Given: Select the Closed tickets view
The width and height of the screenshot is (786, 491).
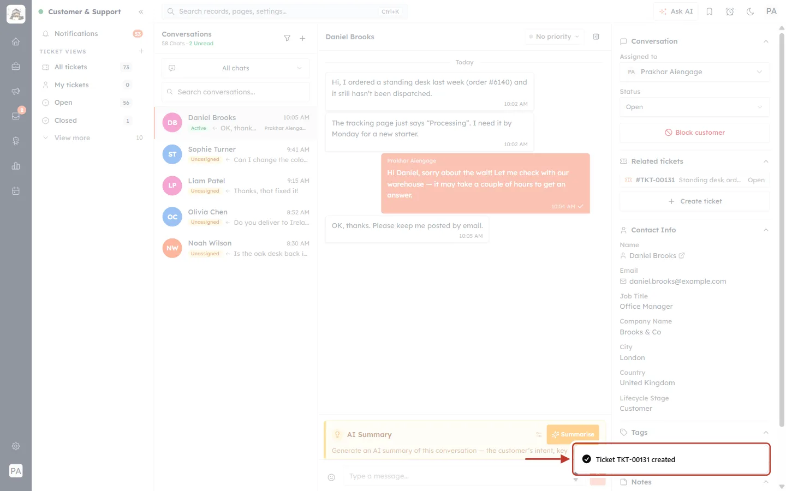Looking at the screenshot, I should coord(93,121).
